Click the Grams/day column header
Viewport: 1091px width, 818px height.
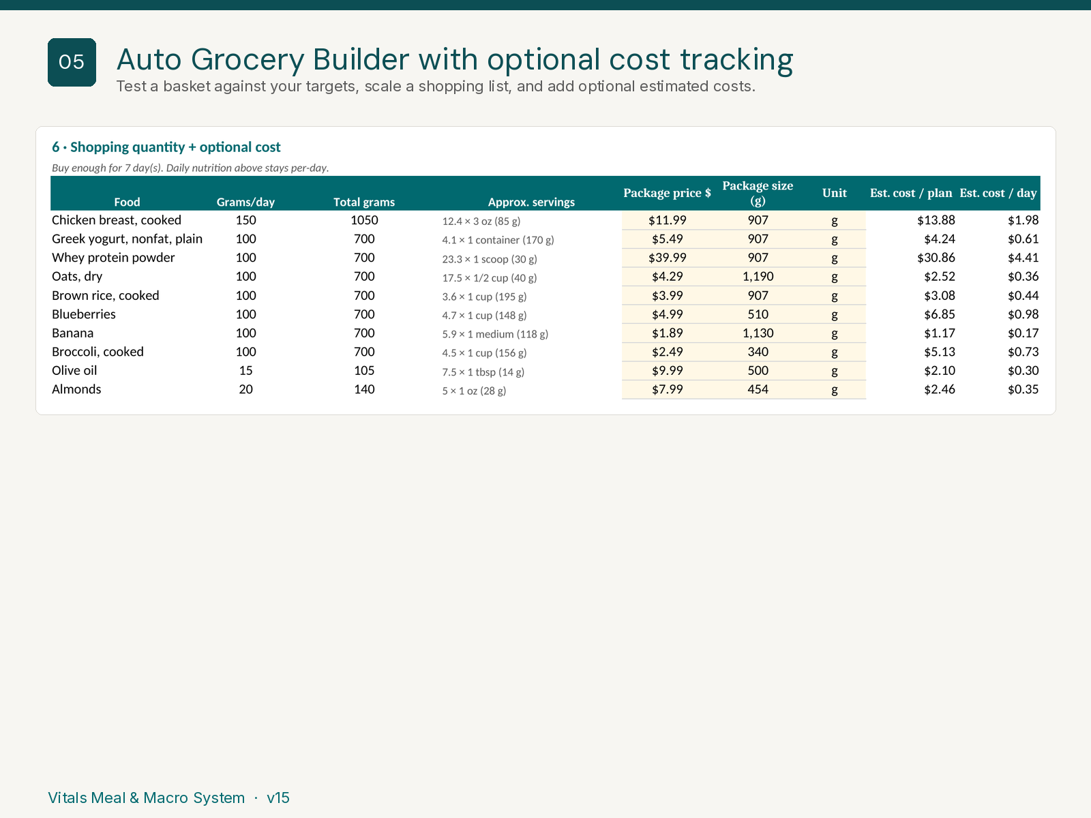245,202
